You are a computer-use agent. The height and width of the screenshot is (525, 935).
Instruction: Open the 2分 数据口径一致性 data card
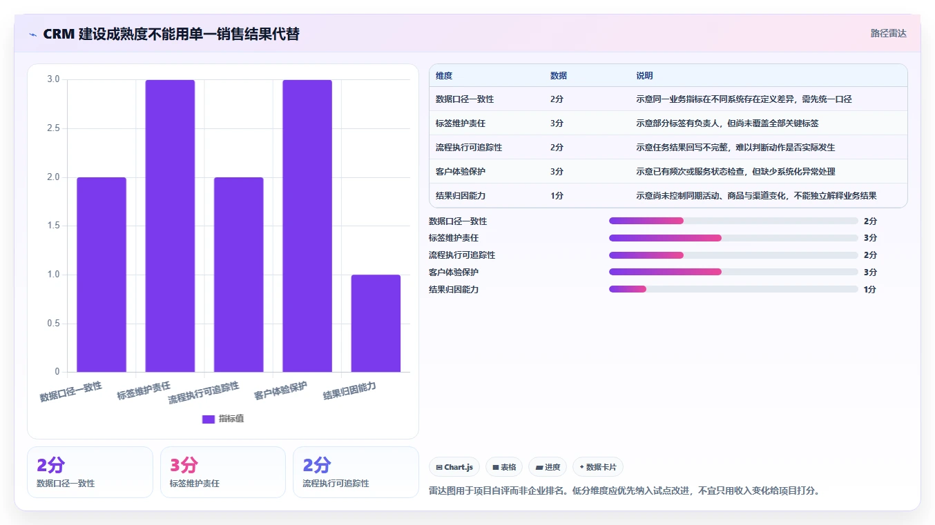pos(90,472)
